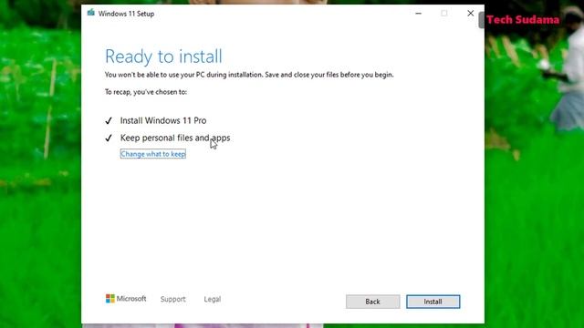This screenshot has height=328, width=584.
Task: Select the 'Keep personal files and apps' text
Action: [175, 138]
